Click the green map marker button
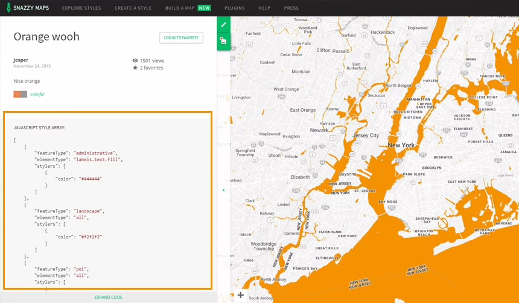This screenshot has height=303, width=519. click(x=223, y=40)
